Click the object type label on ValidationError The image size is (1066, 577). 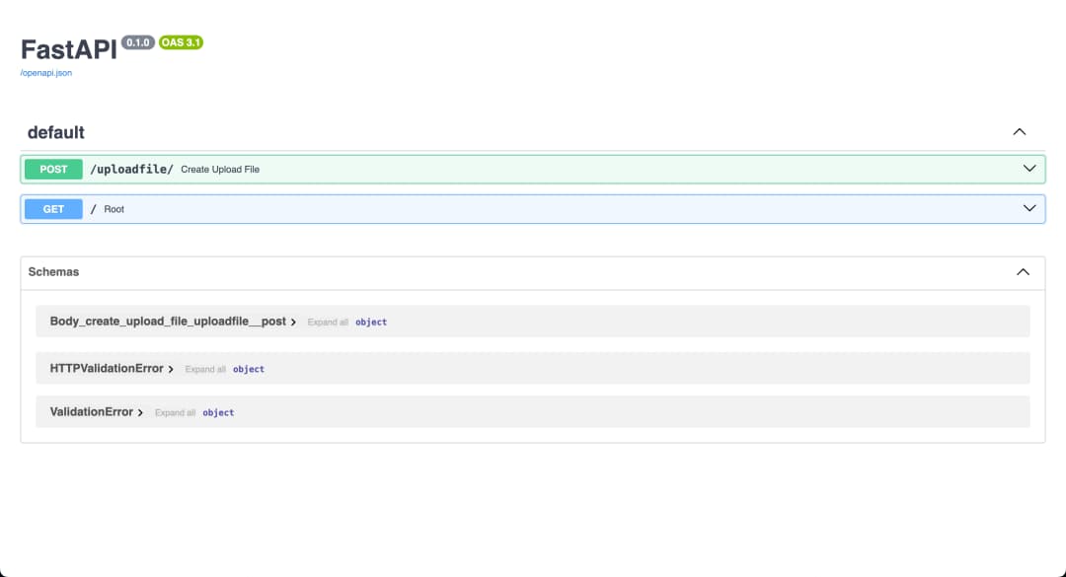(x=218, y=412)
